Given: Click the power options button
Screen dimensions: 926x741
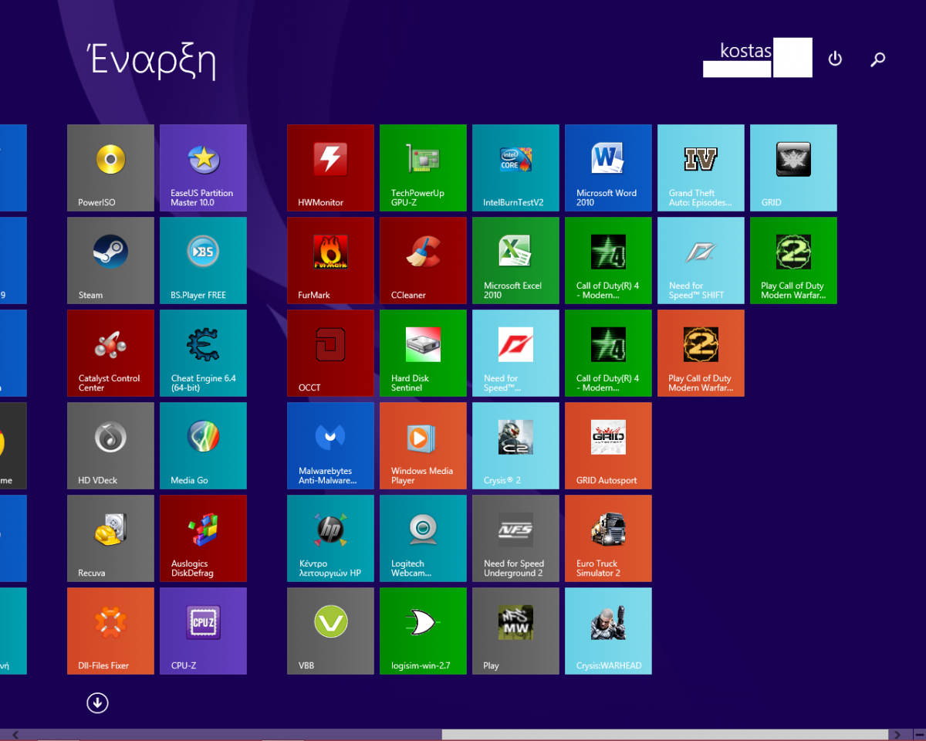Looking at the screenshot, I should click(835, 59).
